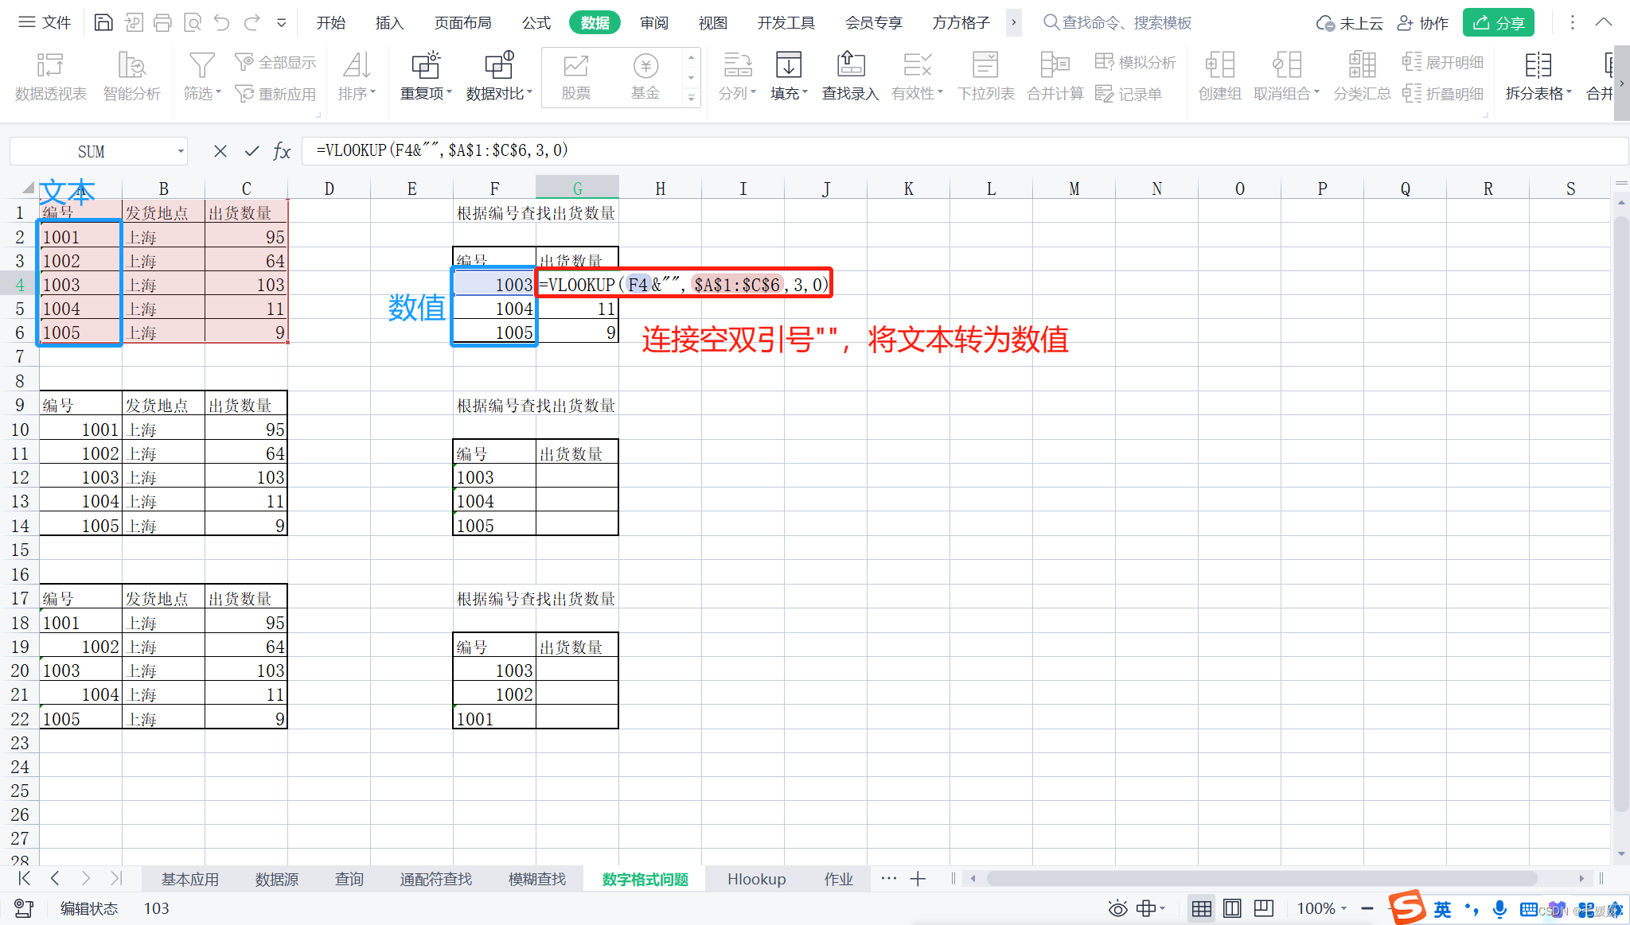
Task: Expand data types gallery more arrow
Action: click(x=691, y=98)
